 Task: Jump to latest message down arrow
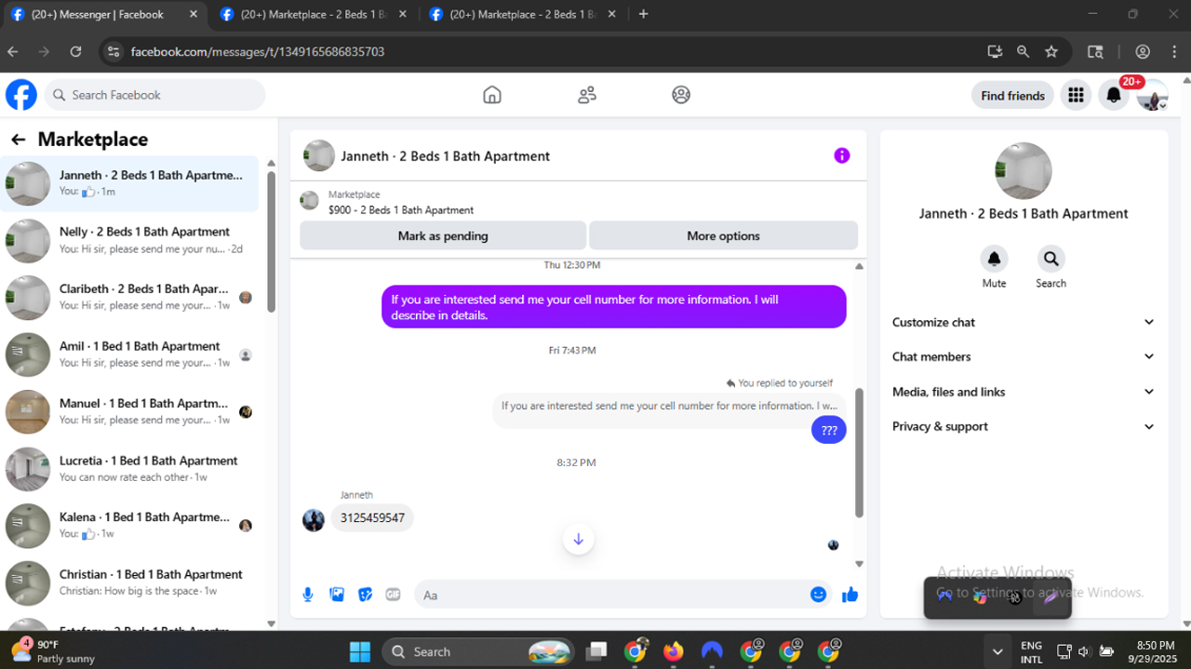click(578, 539)
